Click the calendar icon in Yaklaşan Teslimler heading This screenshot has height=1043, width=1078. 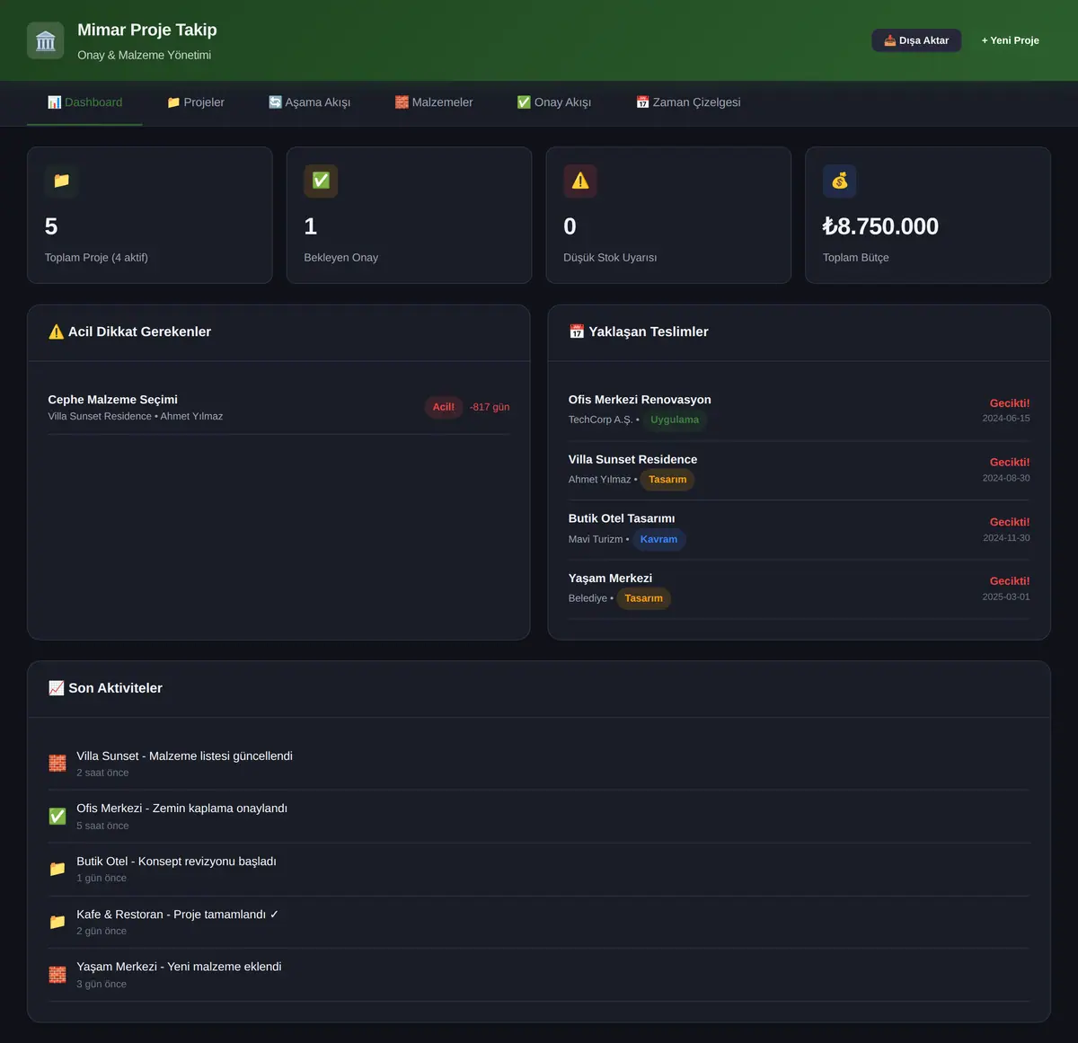coord(577,331)
